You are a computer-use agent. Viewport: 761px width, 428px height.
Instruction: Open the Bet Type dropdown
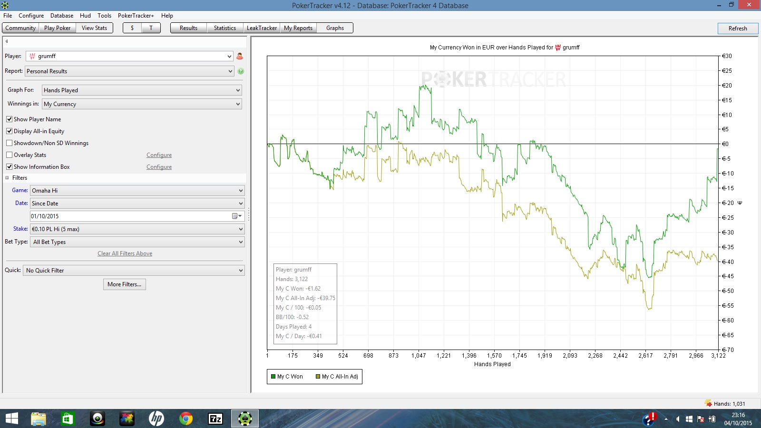pos(137,242)
